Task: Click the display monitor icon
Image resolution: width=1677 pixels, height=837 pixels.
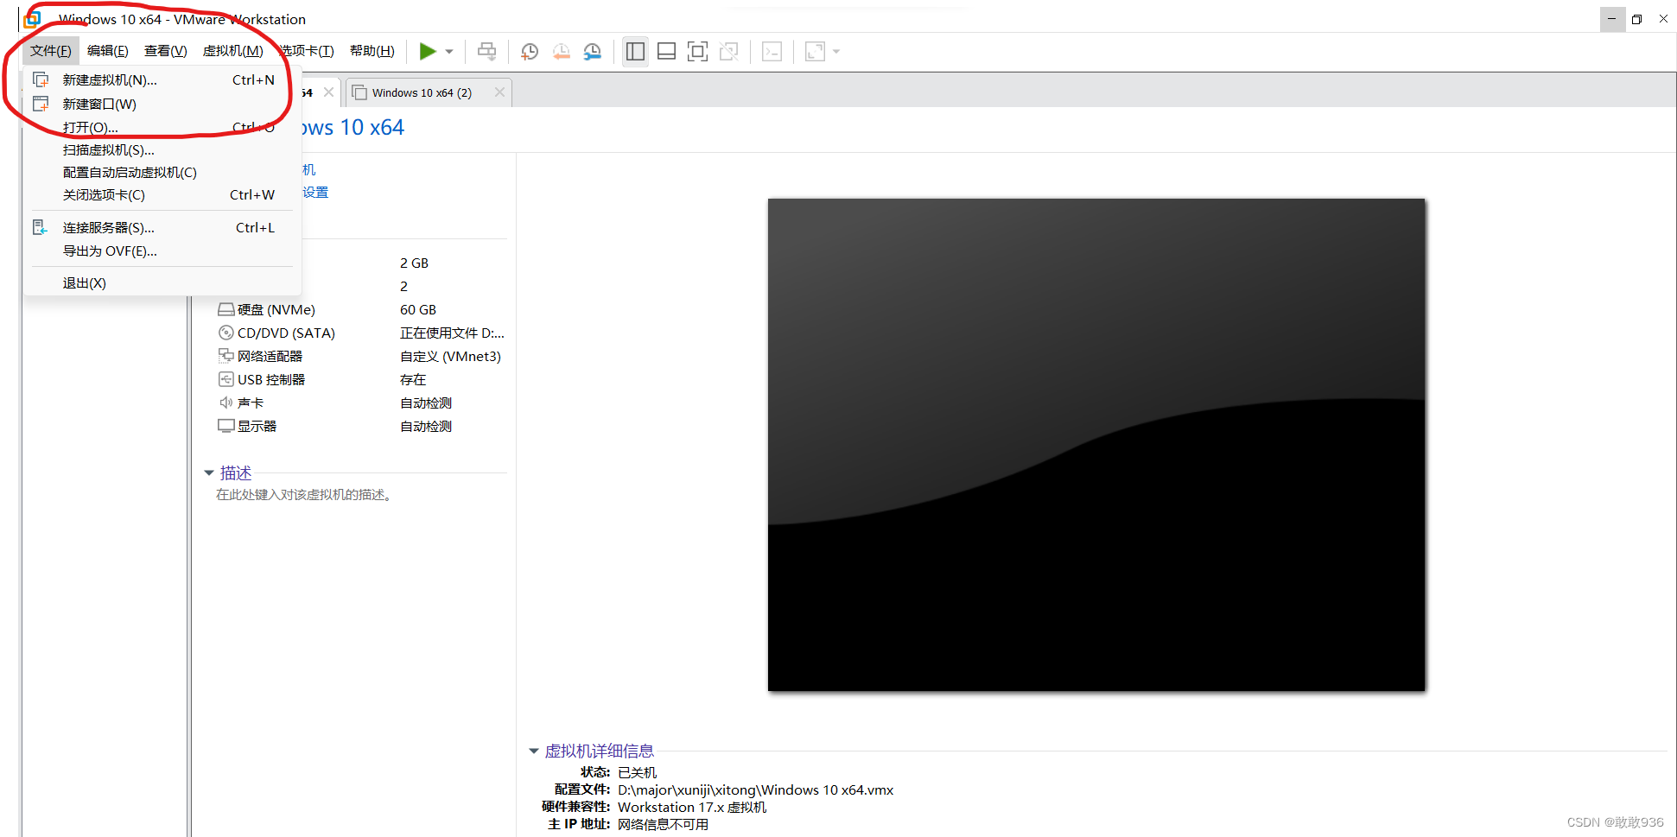Action: 226,426
